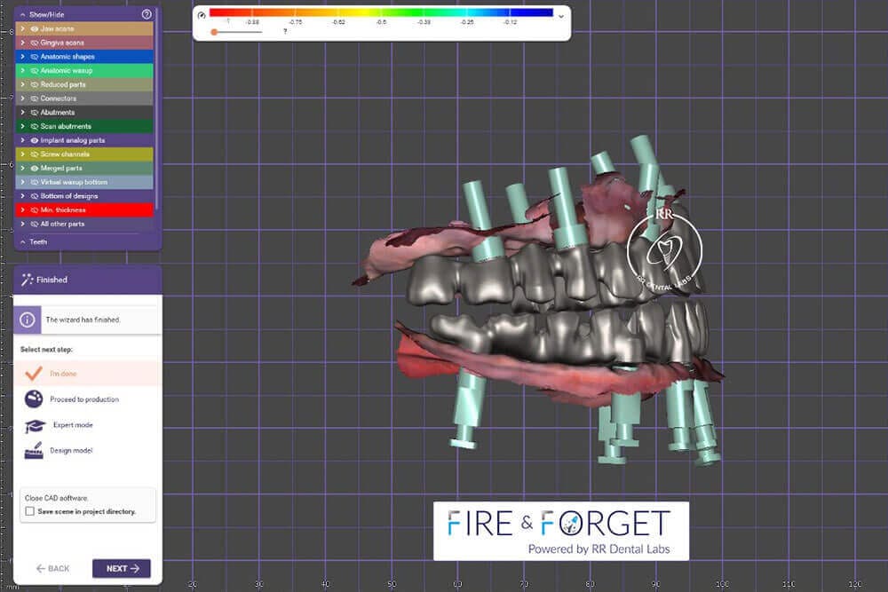Screen dimensions: 888x592
Task: Enable Save scene in project directory checkbox
Action: [29, 511]
